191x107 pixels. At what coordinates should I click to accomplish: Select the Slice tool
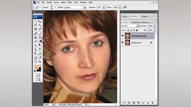[40, 29]
